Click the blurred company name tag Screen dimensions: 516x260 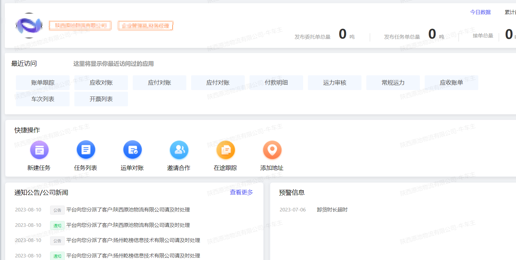[80, 26]
